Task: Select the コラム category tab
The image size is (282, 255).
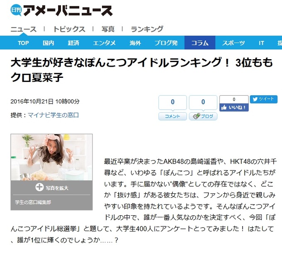Action: [200, 43]
